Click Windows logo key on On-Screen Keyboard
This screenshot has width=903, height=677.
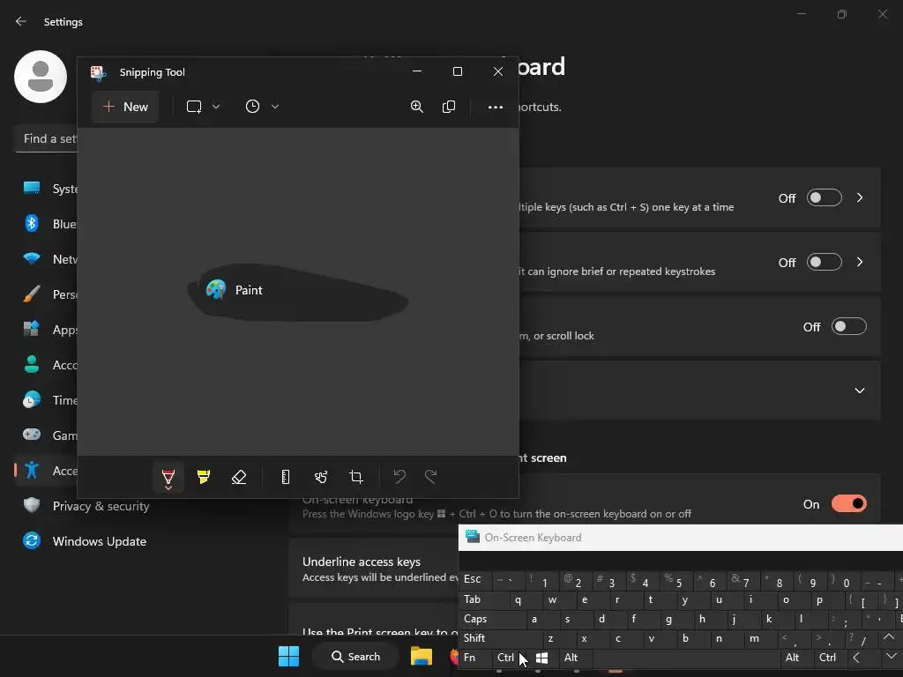click(542, 658)
